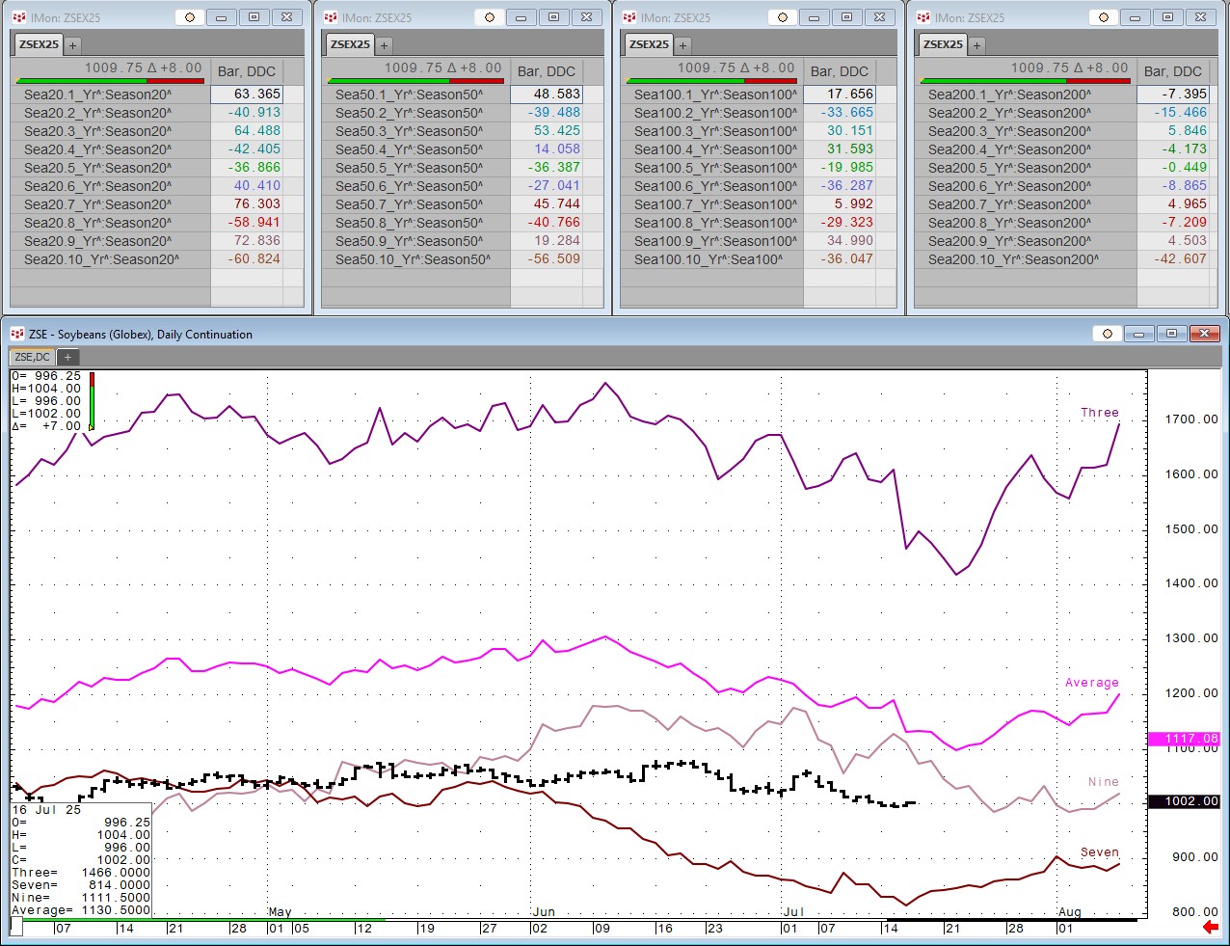Select the ZSEX25 tab in the Season50 monitor

(x=350, y=44)
